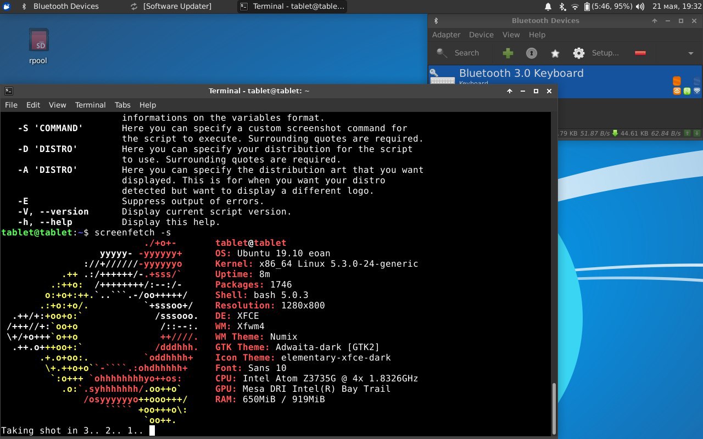Screen dimensions: 703x439
Task: Click the 'Shell: bash 5.0.3' line
Action: pos(262,295)
